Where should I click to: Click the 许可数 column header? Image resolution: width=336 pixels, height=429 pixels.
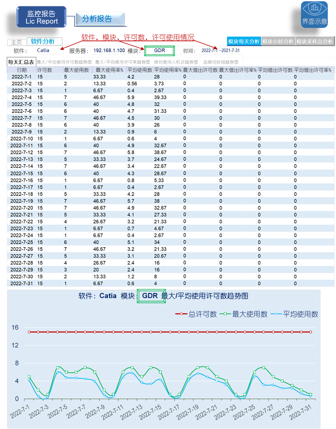pos(45,70)
